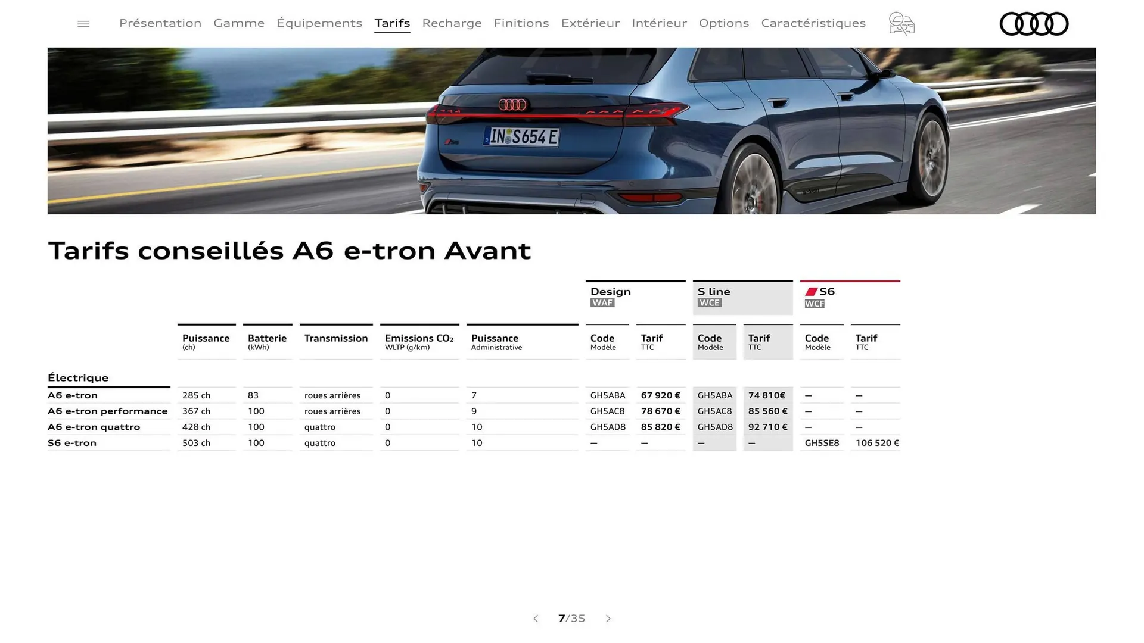This screenshot has height=643, width=1144.
Task: Navigate to the Gamme section
Action: point(239,23)
